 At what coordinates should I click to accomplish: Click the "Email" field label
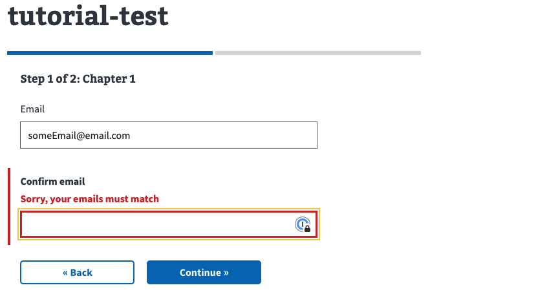[32, 109]
